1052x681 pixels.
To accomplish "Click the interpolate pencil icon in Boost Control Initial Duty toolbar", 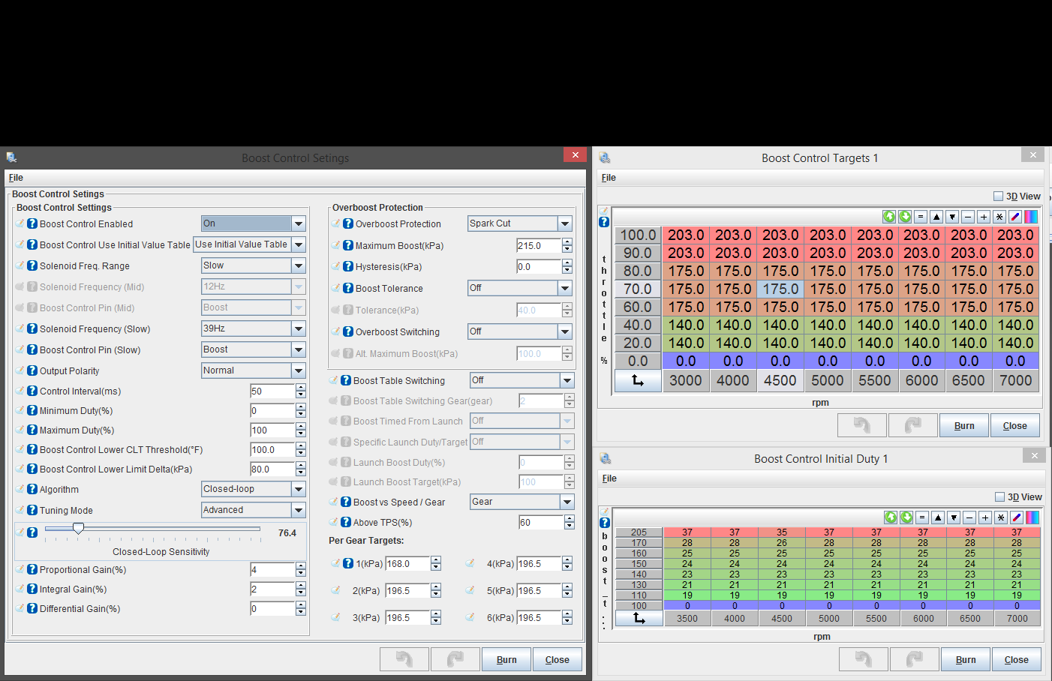I will pos(1017,517).
